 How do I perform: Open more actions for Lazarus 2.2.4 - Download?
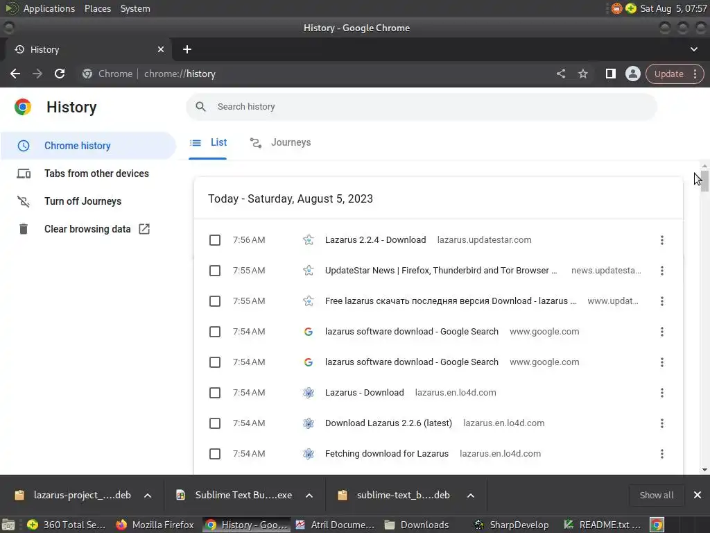pos(661,239)
